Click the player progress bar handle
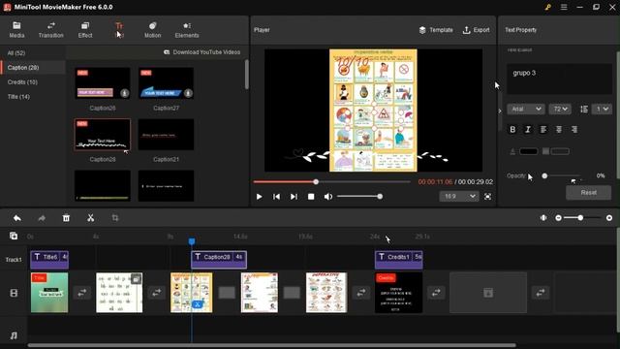Viewport: 620px width, 349px height. (x=316, y=182)
